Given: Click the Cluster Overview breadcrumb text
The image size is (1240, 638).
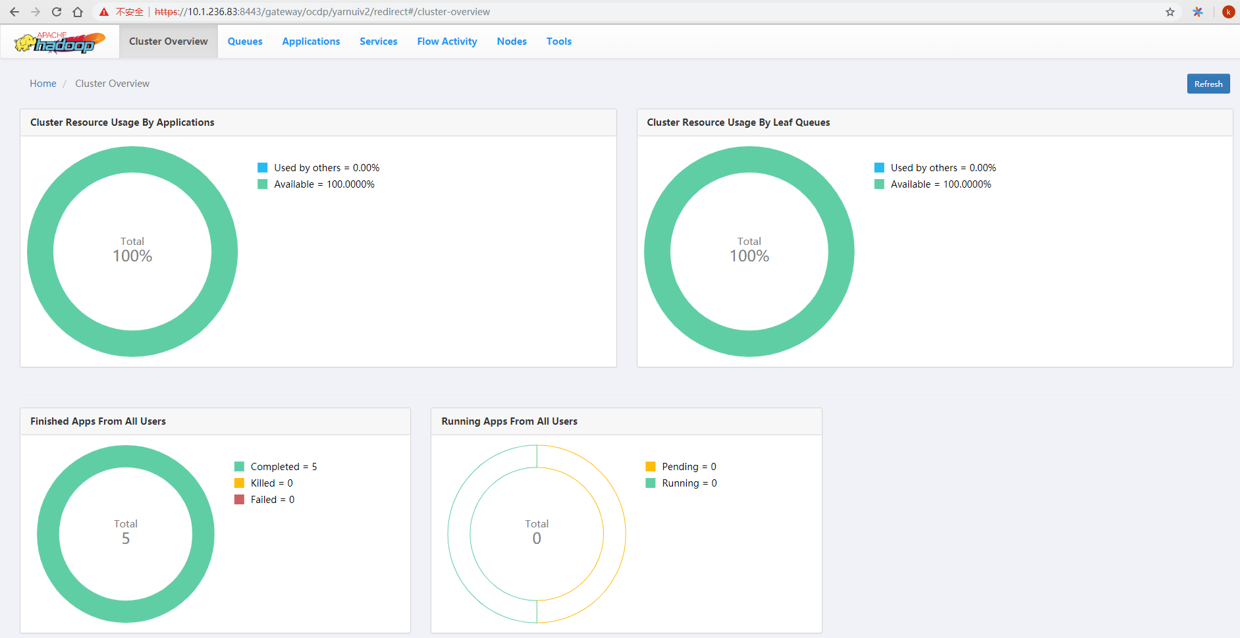Looking at the screenshot, I should click(x=112, y=84).
